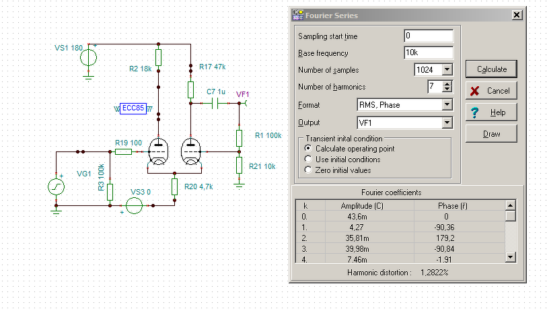Select the VG1 generator symbol
This screenshot has width=547, height=313.
click(x=56, y=186)
